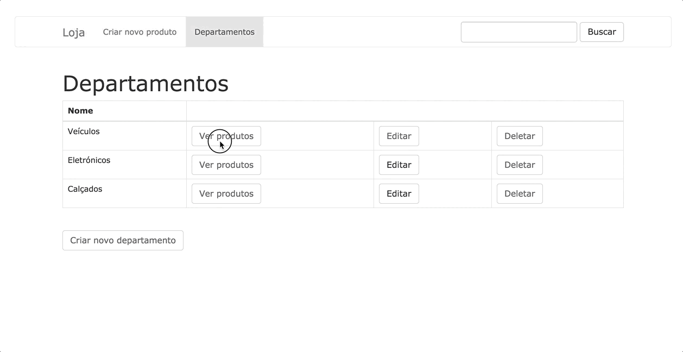Click the Departamentos page heading
The width and height of the screenshot is (683, 352).
pyautogui.click(x=146, y=84)
